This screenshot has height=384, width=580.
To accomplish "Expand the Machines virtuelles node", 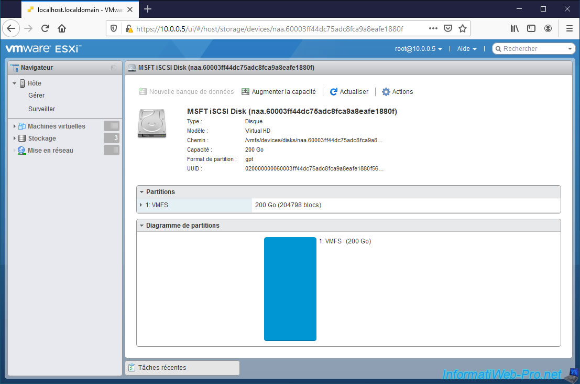I will point(14,126).
